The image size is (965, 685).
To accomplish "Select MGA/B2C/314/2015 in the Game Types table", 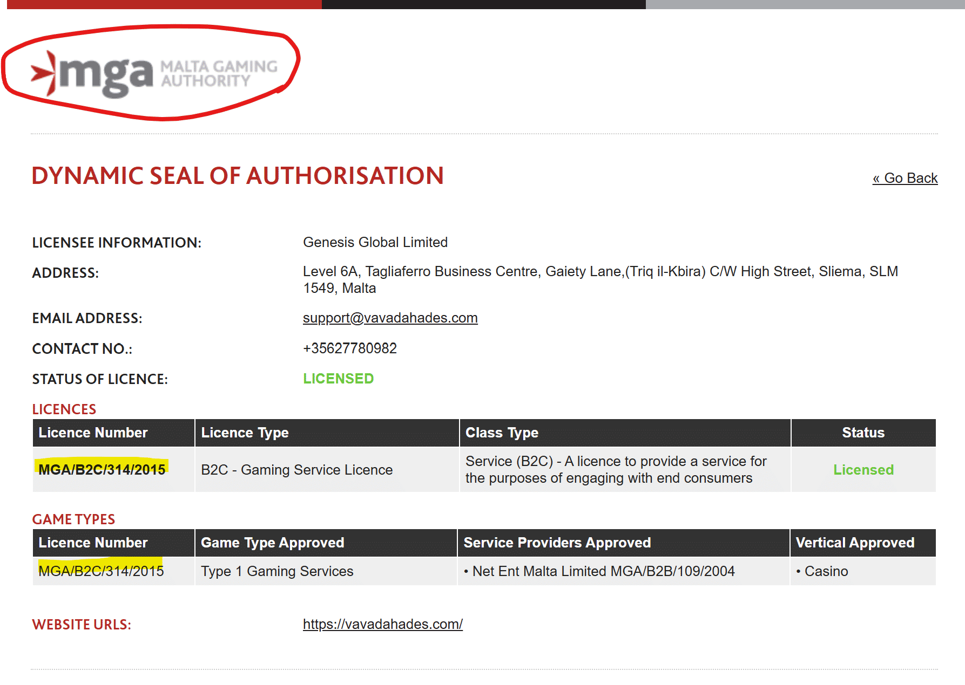I will tap(101, 571).
